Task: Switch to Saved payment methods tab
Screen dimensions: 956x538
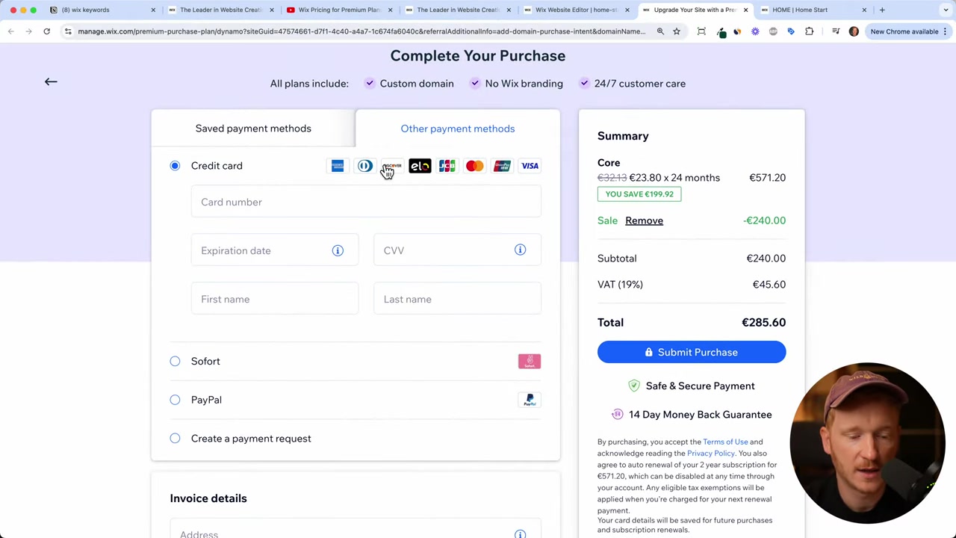Action: coord(253,129)
